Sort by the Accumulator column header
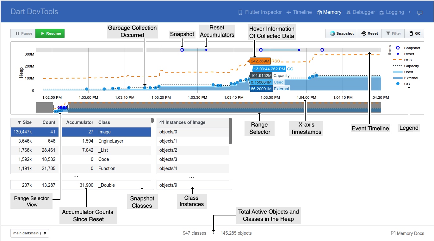The image size is (434, 241). (80, 122)
